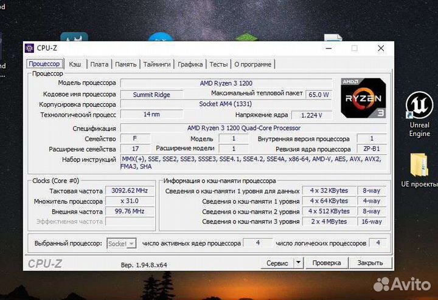Switch to the Процессор tab
The width and height of the screenshot is (438, 300).
[44, 64]
